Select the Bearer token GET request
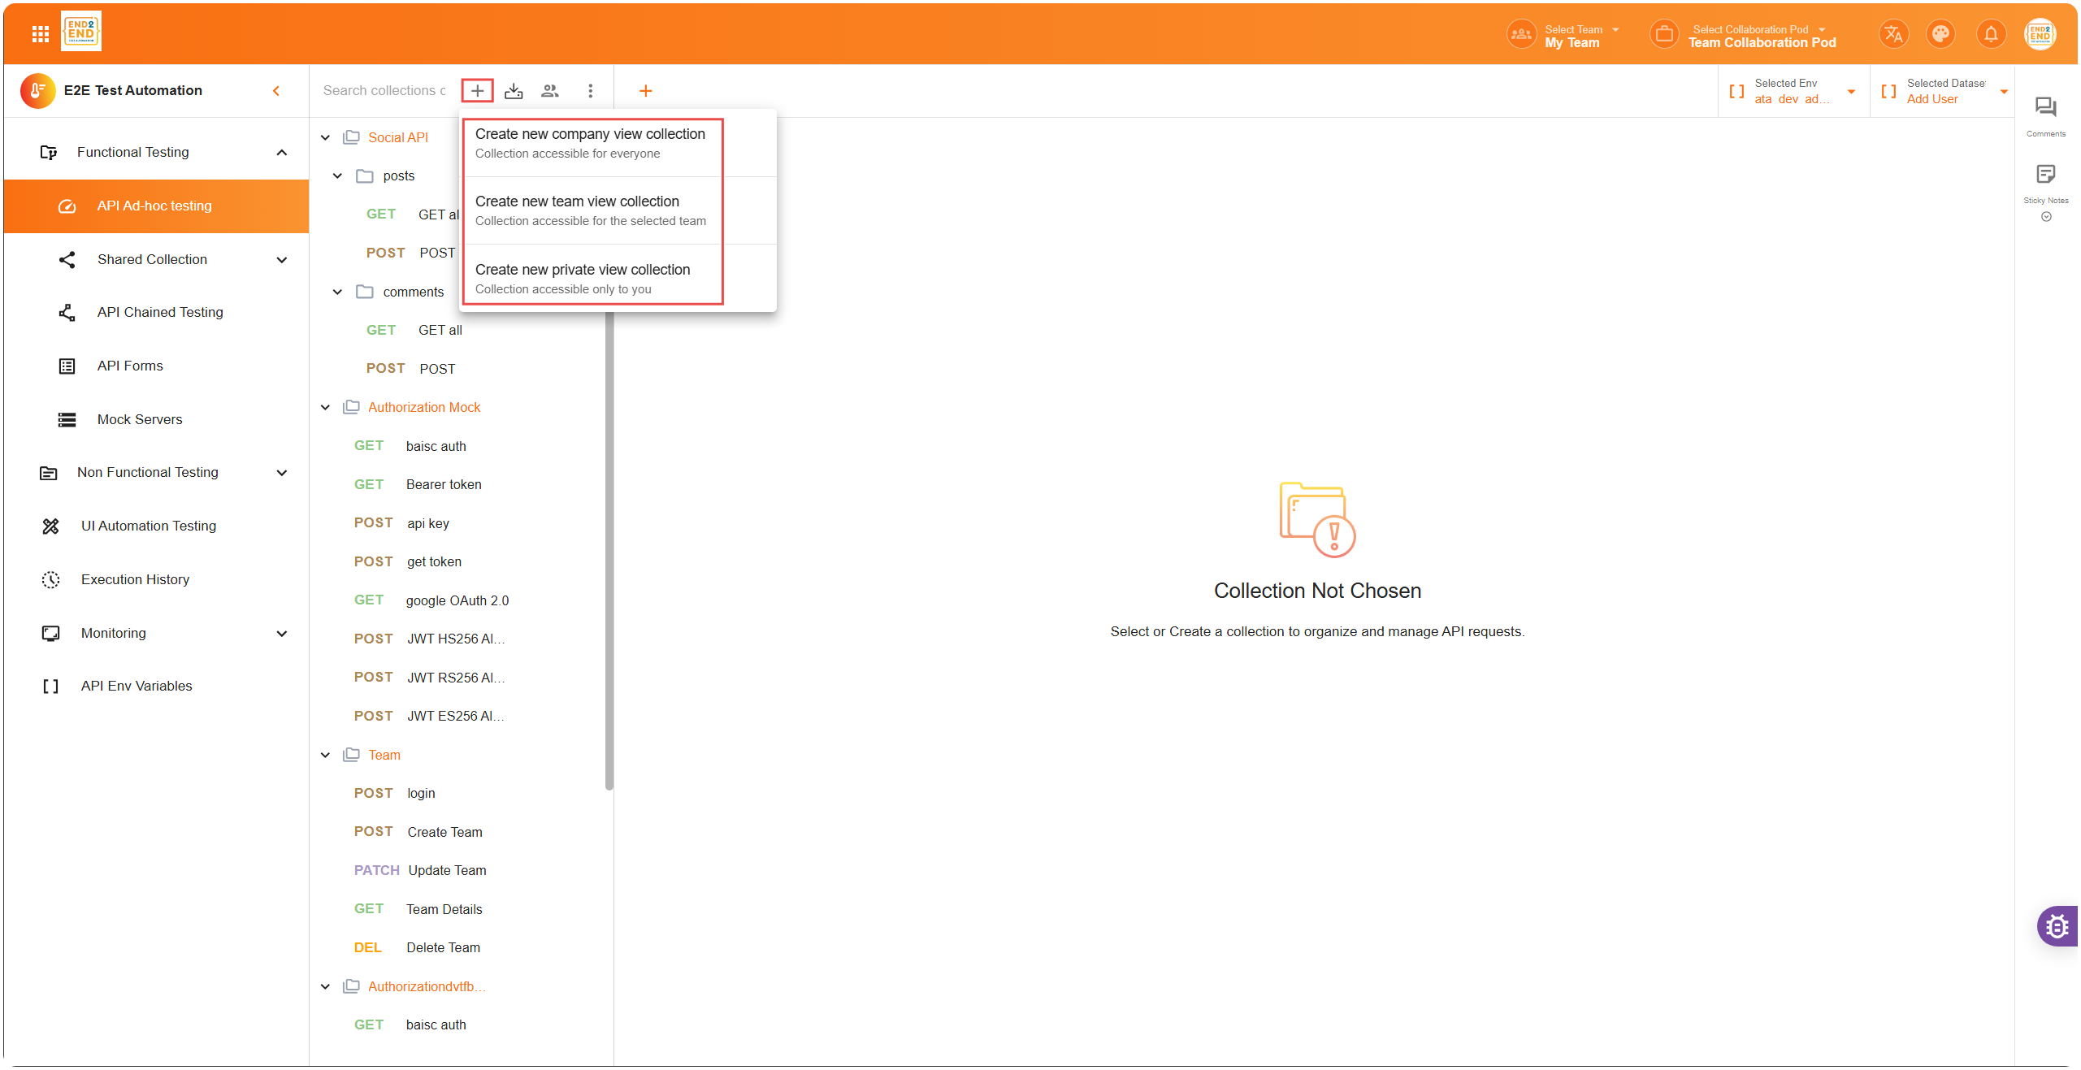 pyautogui.click(x=444, y=484)
